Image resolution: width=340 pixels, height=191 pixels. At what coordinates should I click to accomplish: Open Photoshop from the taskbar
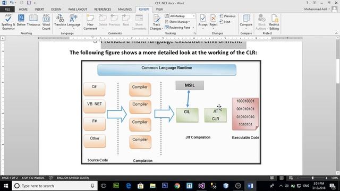(165, 186)
